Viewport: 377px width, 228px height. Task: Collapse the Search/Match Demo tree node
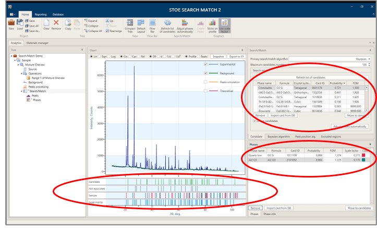click(11, 56)
